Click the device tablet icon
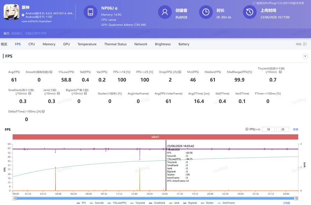The width and height of the screenshot is (311, 205). coord(91,12)
